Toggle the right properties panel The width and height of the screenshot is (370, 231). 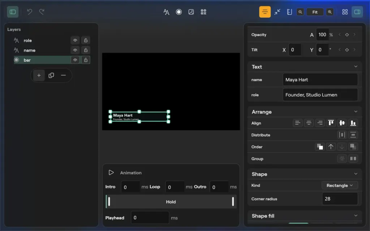(x=357, y=12)
